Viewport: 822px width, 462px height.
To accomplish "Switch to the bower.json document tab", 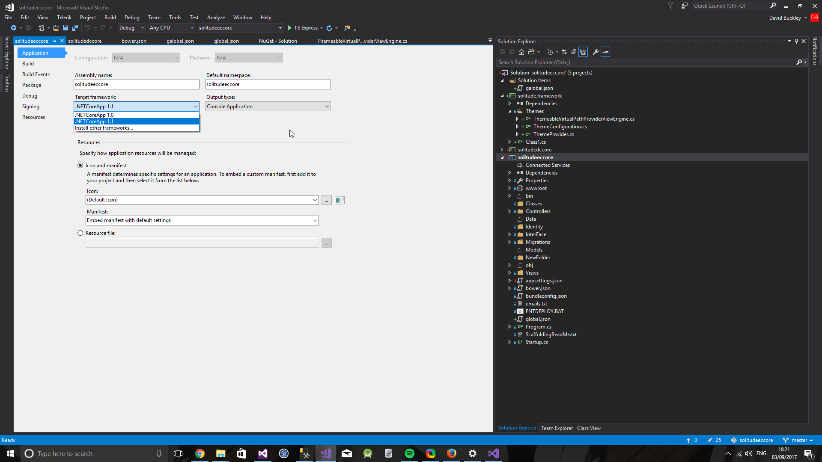I will tap(134, 41).
